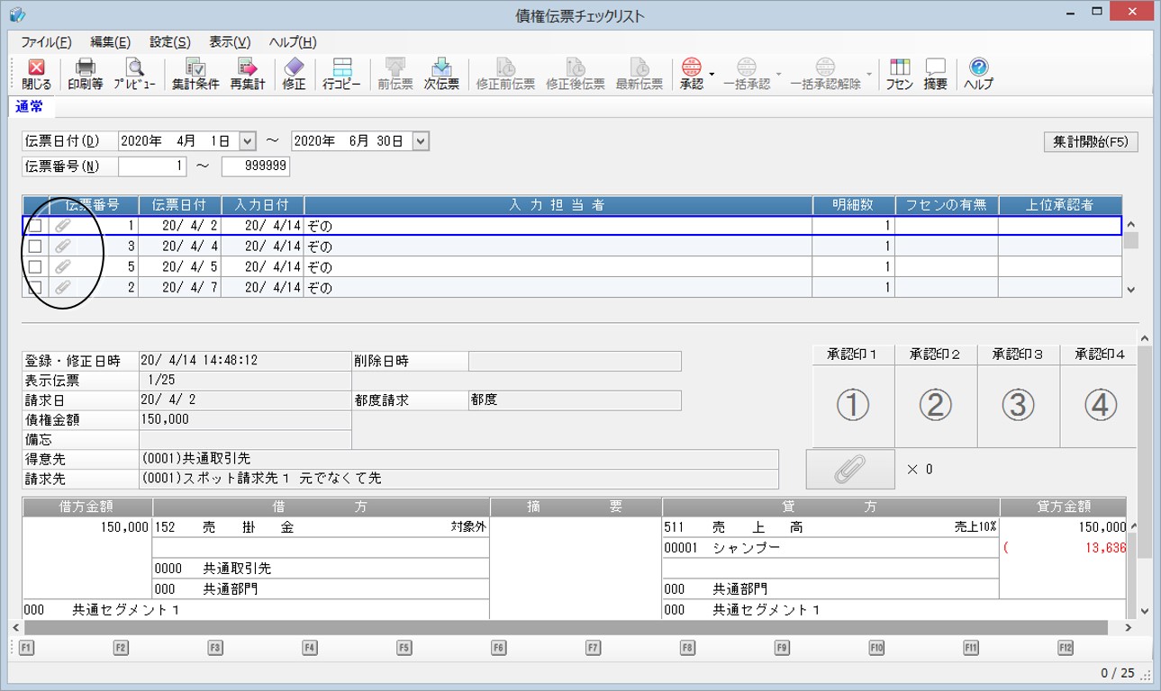This screenshot has height=691, width=1161.
Task: Expand the 一括承認 dropdown arrow
Action: (x=778, y=75)
